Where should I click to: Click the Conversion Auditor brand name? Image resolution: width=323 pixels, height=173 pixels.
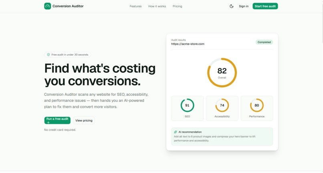pyautogui.click(x=68, y=6)
